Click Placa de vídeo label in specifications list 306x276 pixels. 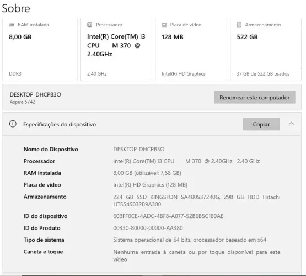(x=42, y=185)
